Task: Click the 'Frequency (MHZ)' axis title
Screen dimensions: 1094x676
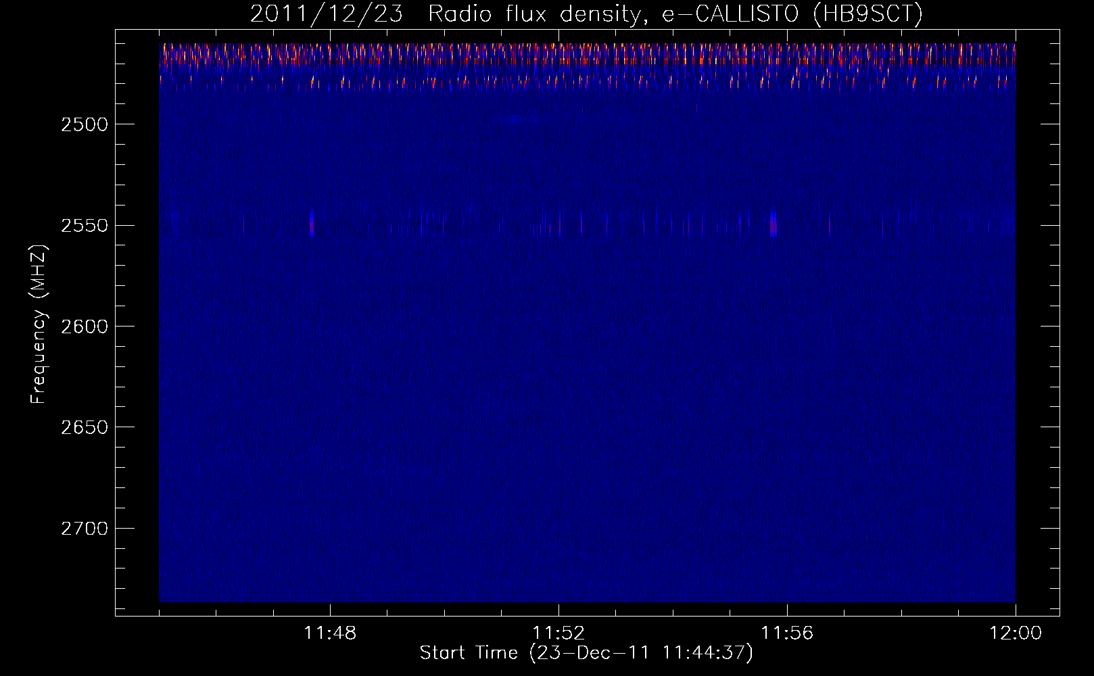Action: pos(39,324)
